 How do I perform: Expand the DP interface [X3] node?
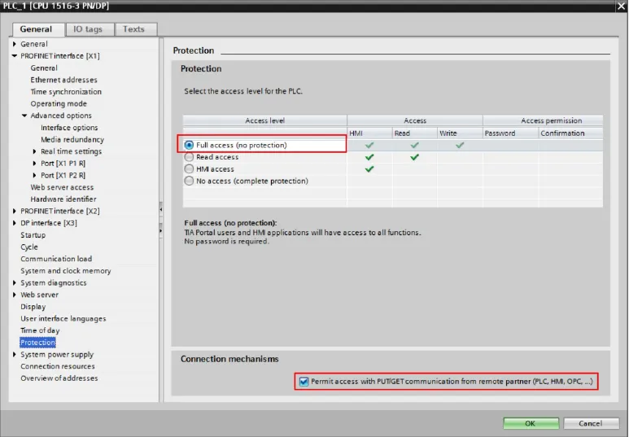[x=15, y=223]
